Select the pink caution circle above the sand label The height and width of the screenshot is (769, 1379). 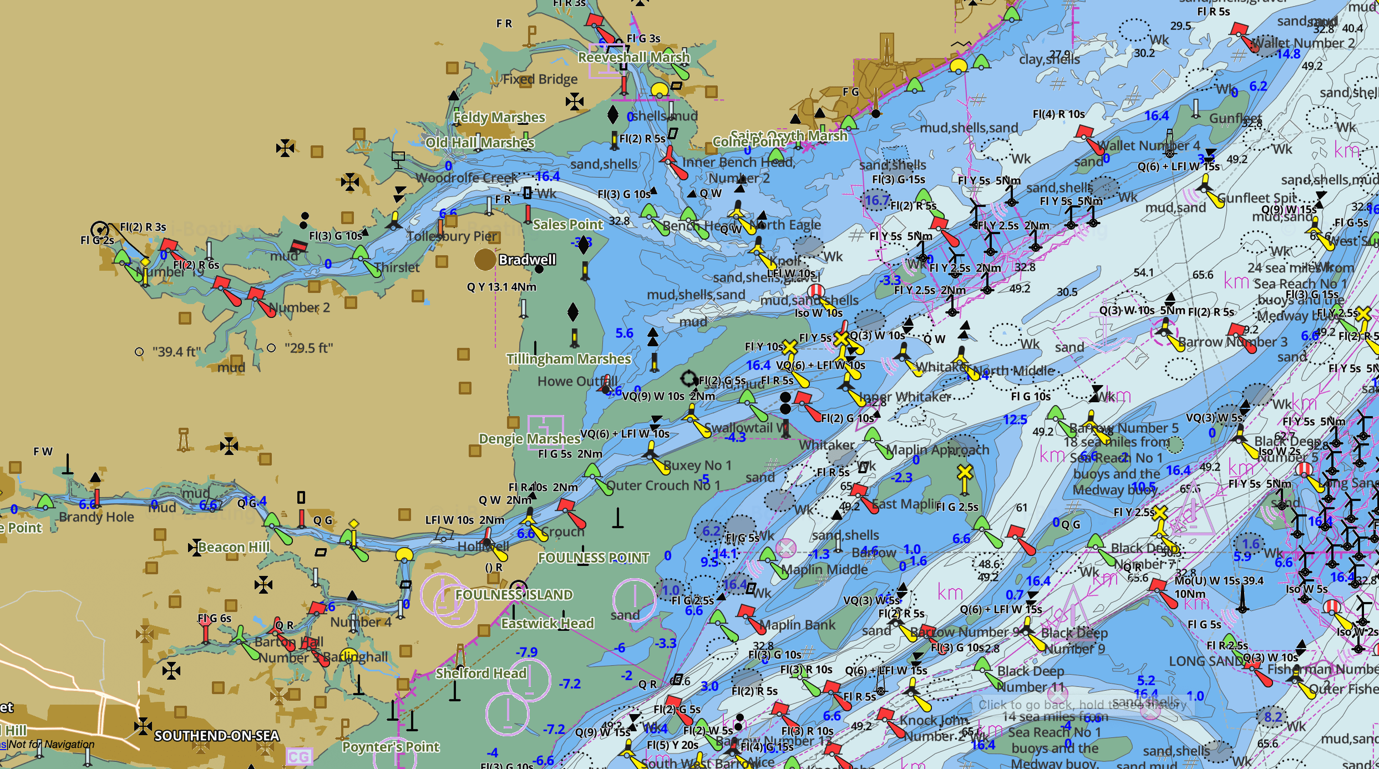pyautogui.click(x=635, y=600)
